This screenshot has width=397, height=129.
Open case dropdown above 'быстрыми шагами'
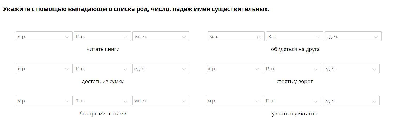(x=102, y=101)
